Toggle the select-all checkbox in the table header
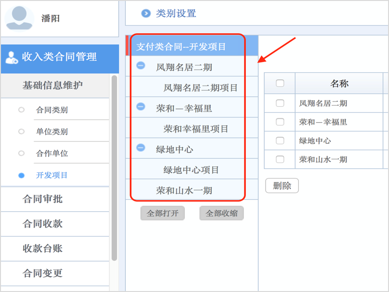Screen dimensions: 389x292 tap(280, 83)
